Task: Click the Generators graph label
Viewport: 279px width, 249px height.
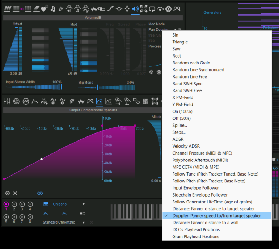Action: click(212, 12)
